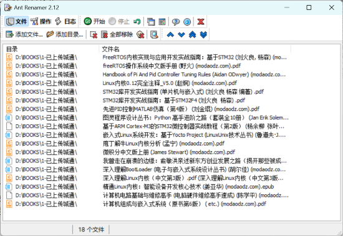343x236 pixels.
Task: Click the greyed-out 停止 stop button
Action: click(119, 21)
